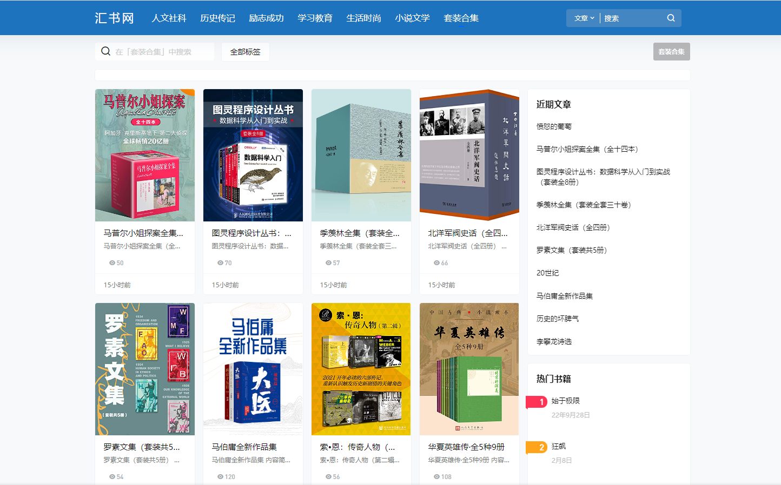The image size is (781, 485).
Task: Click the view count icon showing 70
Action: click(x=220, y=263)
